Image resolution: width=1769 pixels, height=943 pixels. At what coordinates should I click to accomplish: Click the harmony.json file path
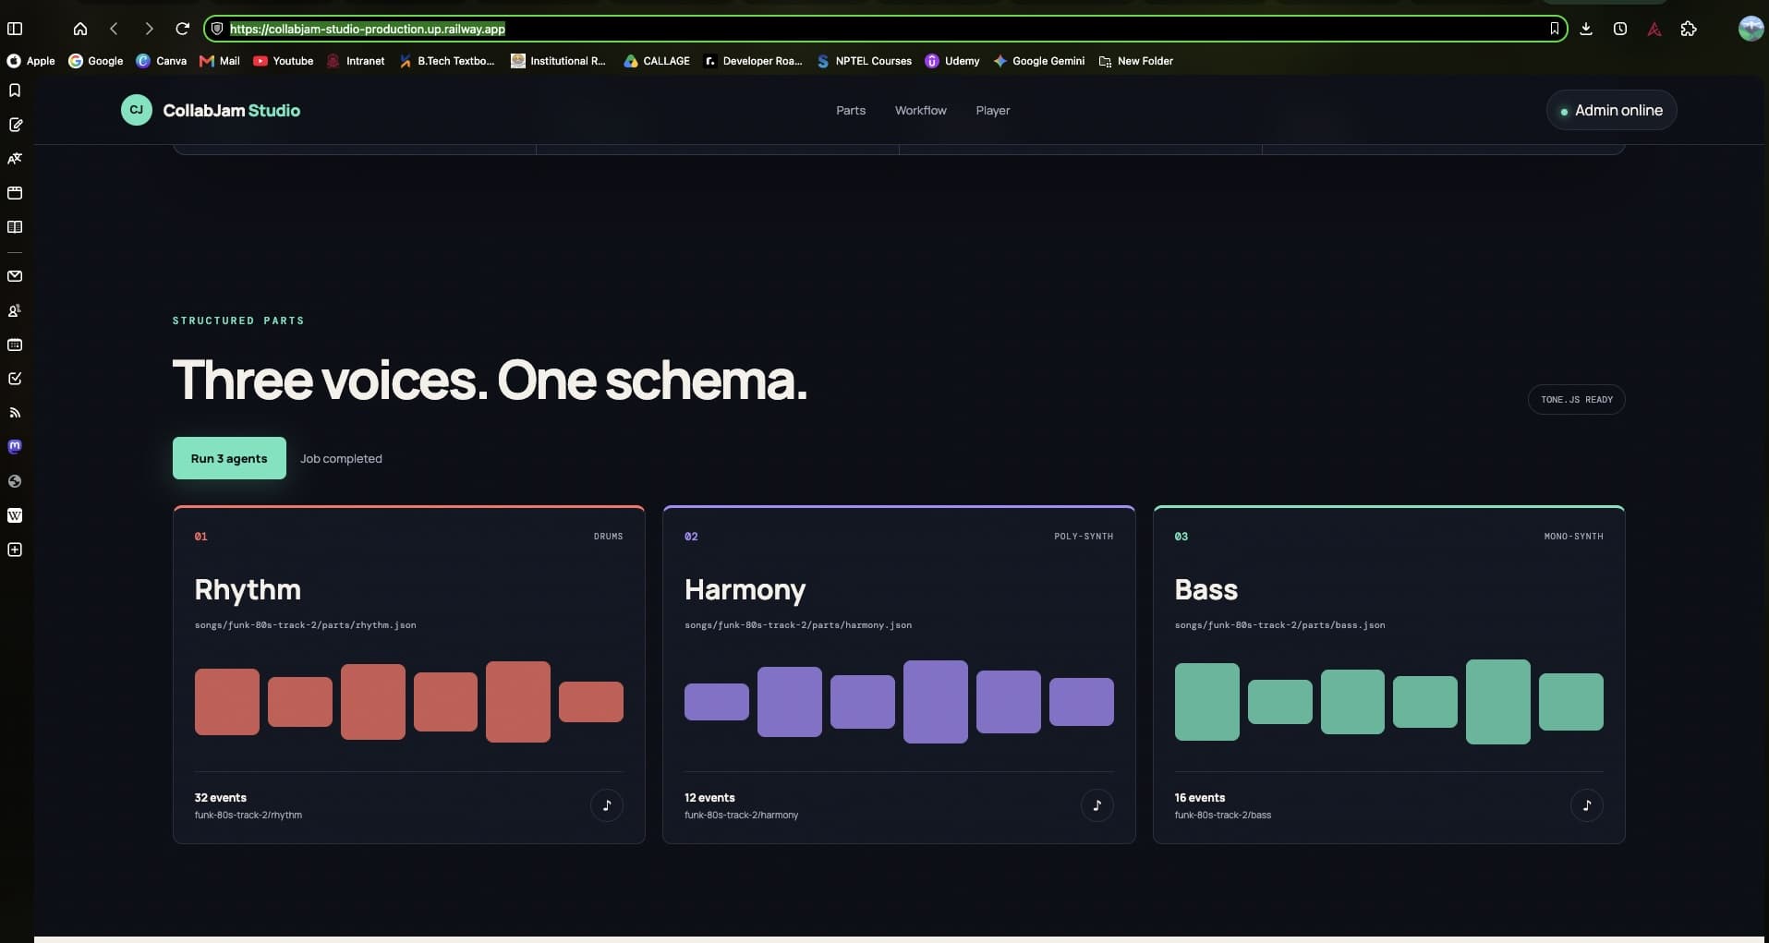point(798,625)
